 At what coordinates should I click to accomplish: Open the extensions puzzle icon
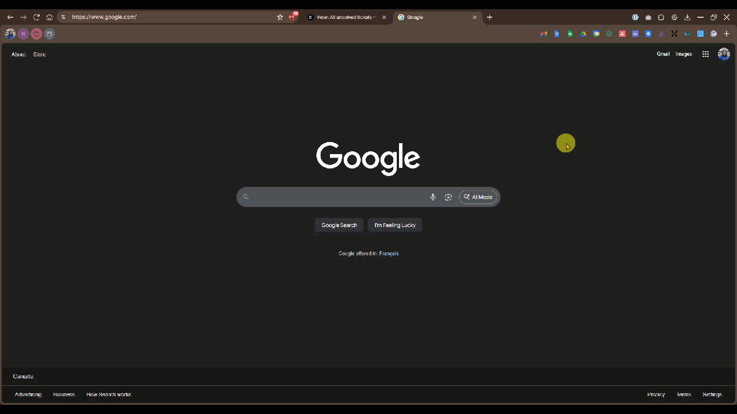pos(661,17)
